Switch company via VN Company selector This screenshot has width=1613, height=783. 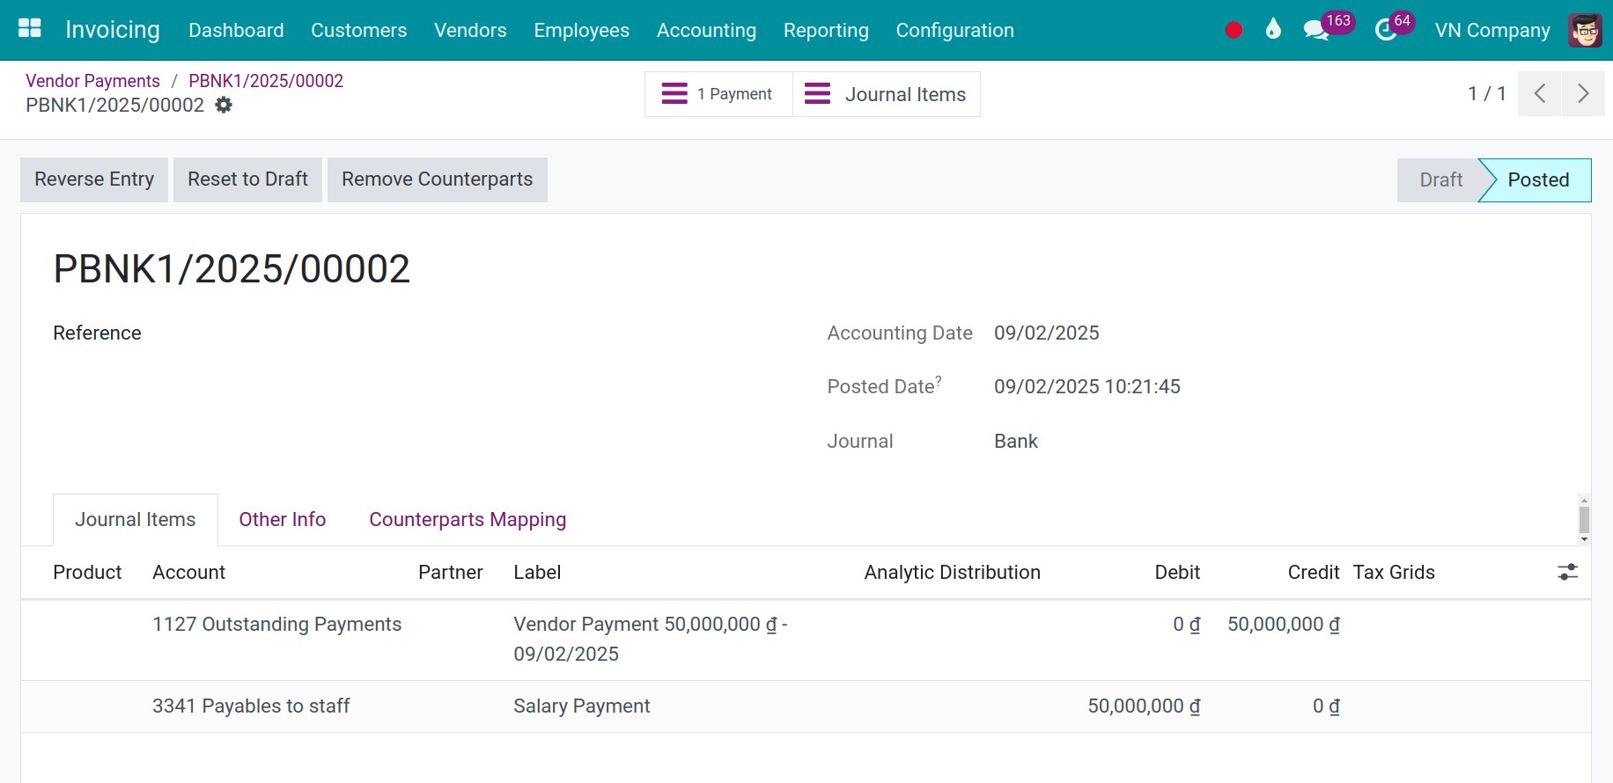(x=1491, y=30)
